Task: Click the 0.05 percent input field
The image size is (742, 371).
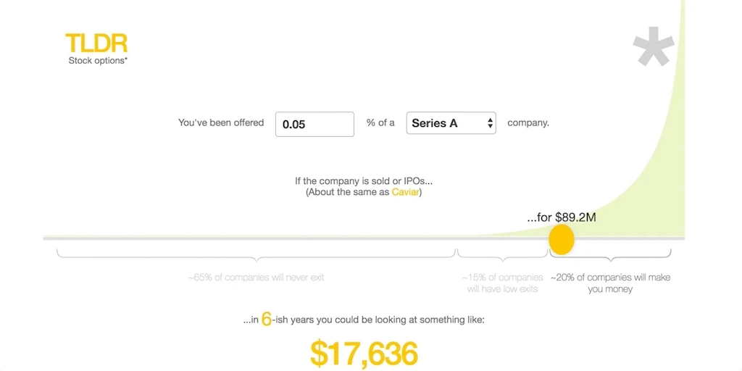Action: tap(314, 124)
